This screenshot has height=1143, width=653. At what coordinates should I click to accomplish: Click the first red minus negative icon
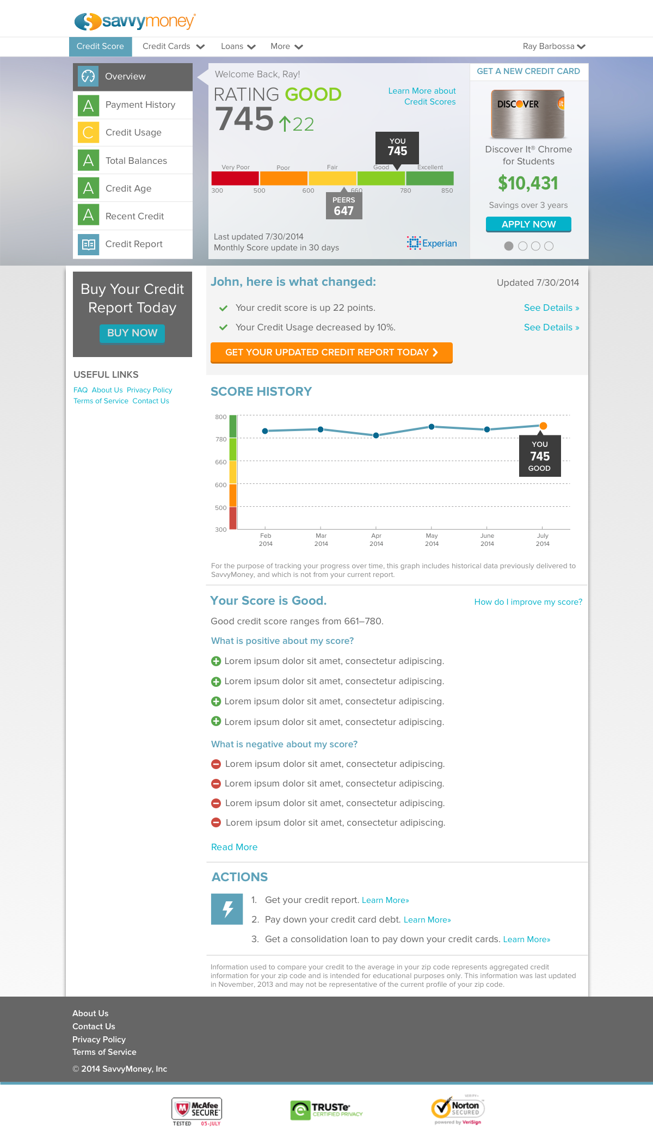(x=216, y=764)
